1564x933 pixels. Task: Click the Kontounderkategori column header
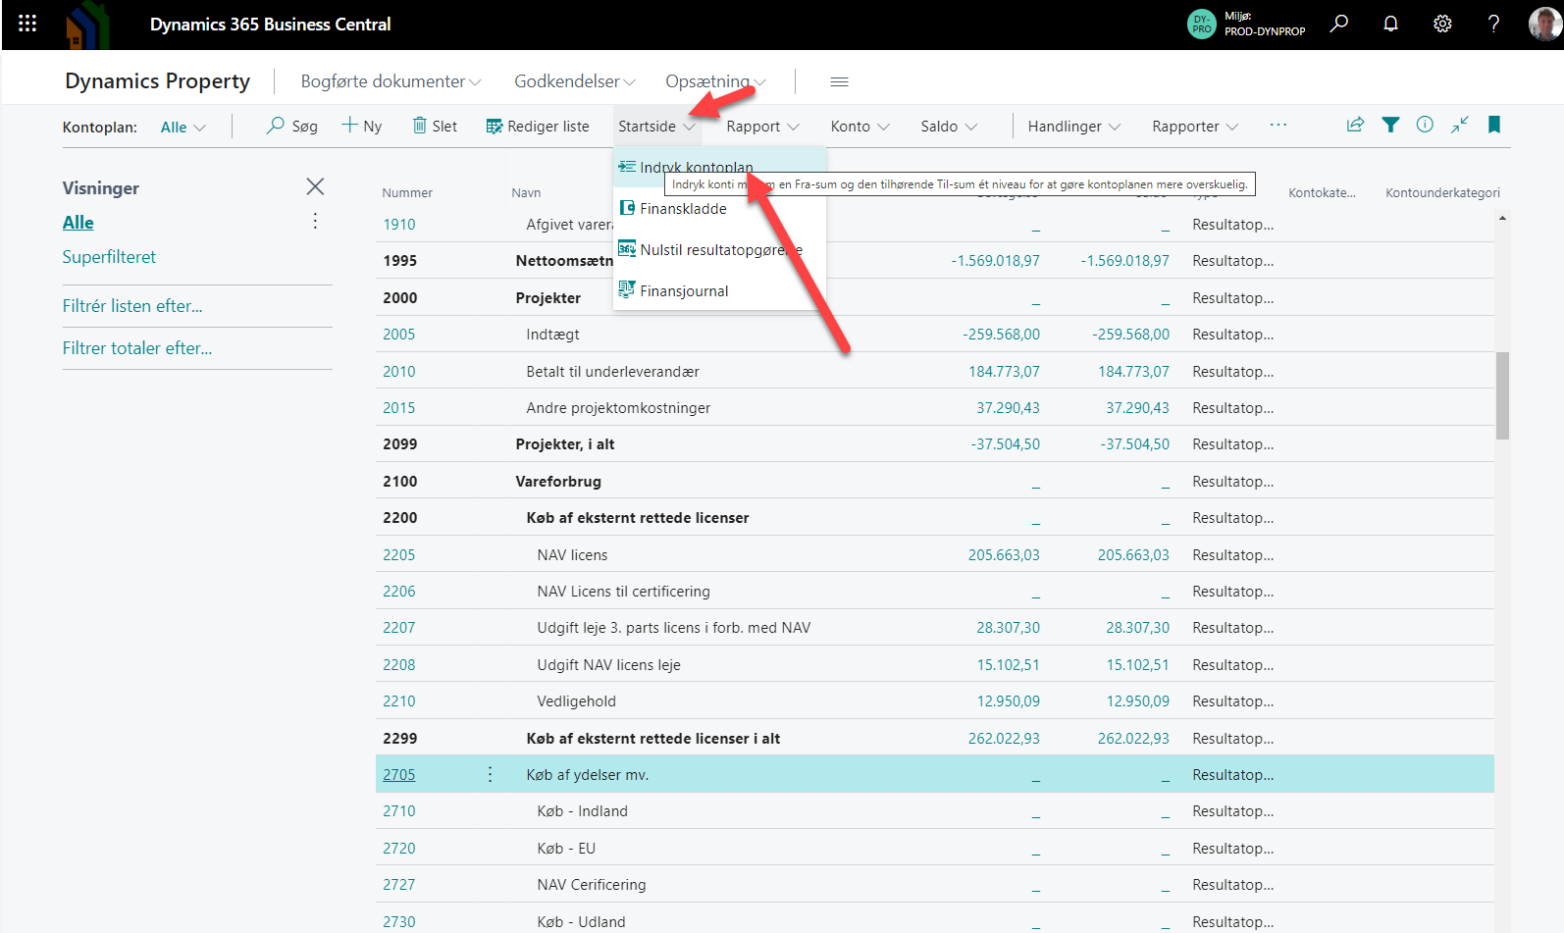pyautogui.click(x=1442, y=192)
